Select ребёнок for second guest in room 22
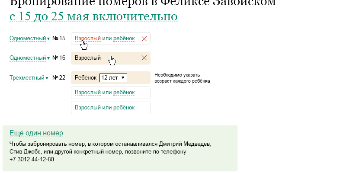The height and width of the screenshot is (173, 346). click(x=124, y=93)
